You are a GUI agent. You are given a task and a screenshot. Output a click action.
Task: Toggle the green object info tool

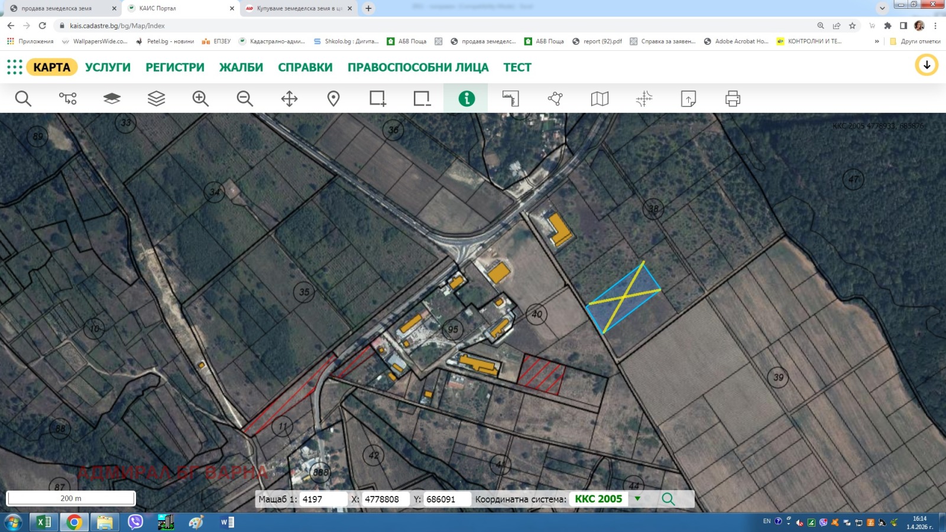[x=467, y=99]
